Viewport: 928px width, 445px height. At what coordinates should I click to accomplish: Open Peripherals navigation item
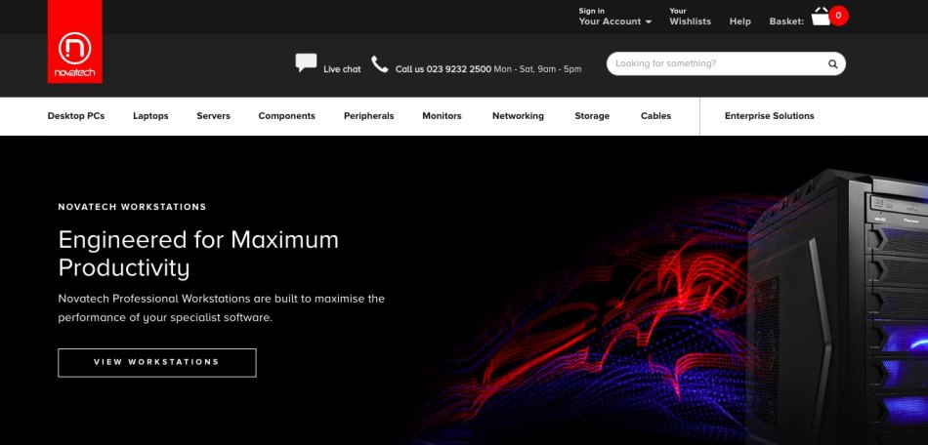[x=368, y=116]
